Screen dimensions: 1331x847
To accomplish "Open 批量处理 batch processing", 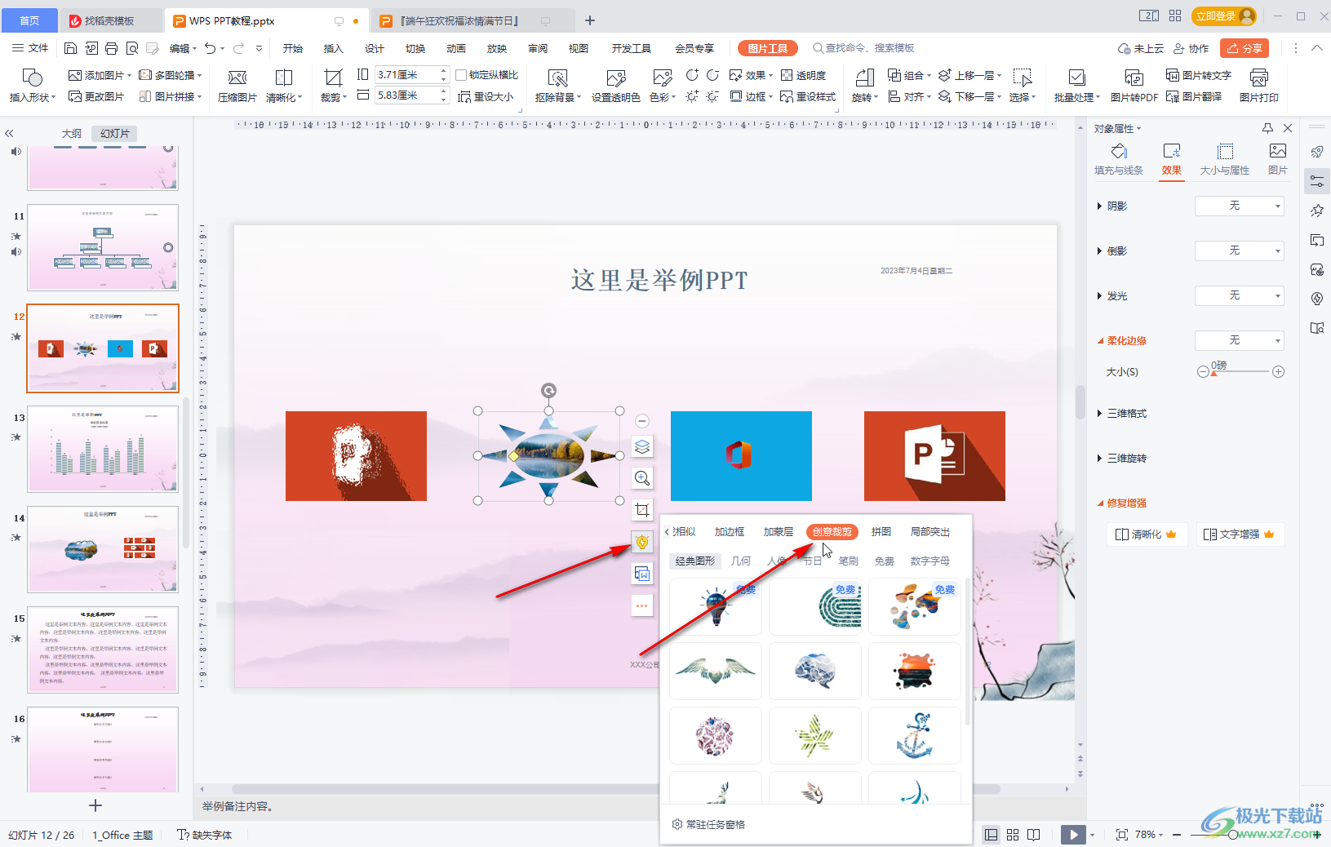I will point(1076,86).
